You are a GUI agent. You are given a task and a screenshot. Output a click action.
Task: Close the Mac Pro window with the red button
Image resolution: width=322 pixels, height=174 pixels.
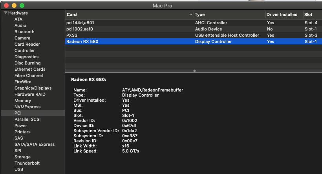click(6, 5)
